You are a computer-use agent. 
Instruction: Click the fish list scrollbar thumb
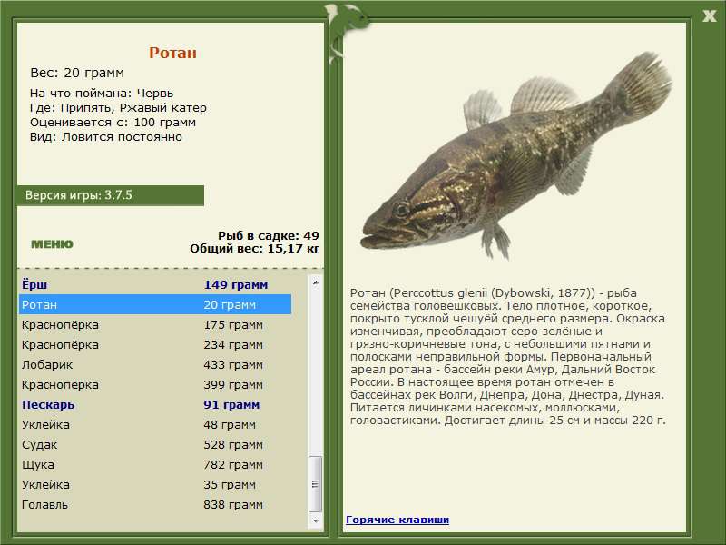pyautogui.click(x=315, y=484)
